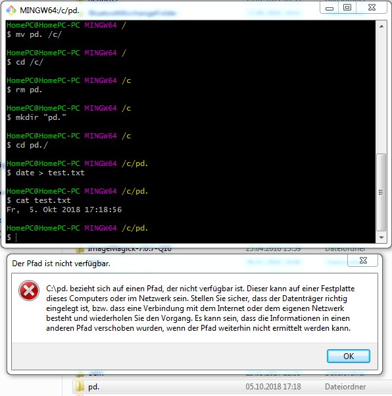Click the terminal scrollbar thumb

pyautogui.click(x=381, y=192)
